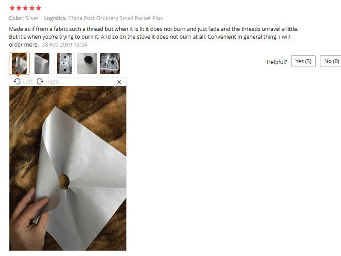View the second thumbnail of folded sheet
Image resolution: width=341 pixels, height=256 pixels.
[x=42, y=63]
